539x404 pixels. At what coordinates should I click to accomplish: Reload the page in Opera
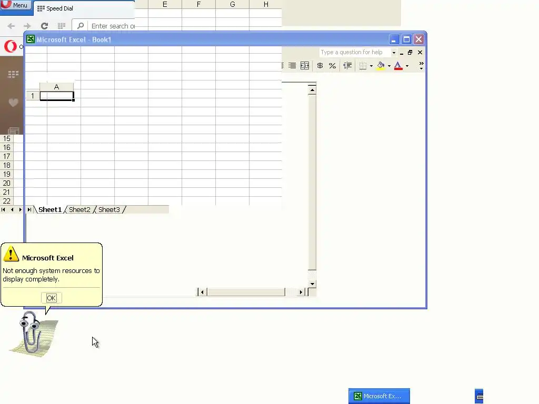point(44,26)
